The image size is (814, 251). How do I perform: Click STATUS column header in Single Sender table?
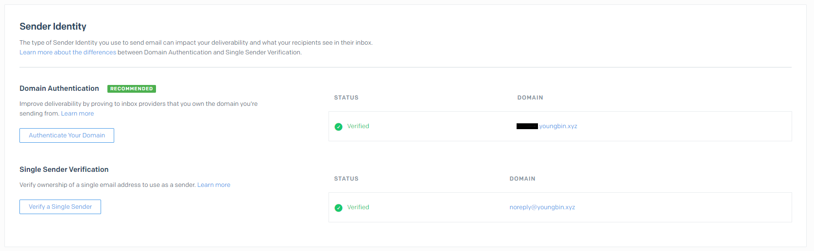pyautogui.click(x=346, y=179)
